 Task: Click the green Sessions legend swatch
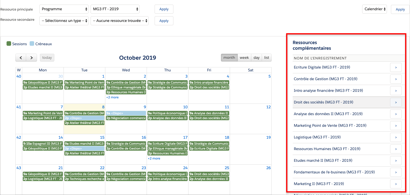point(9,44)
